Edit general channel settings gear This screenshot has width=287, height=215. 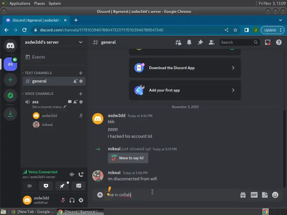coord(81,81)
